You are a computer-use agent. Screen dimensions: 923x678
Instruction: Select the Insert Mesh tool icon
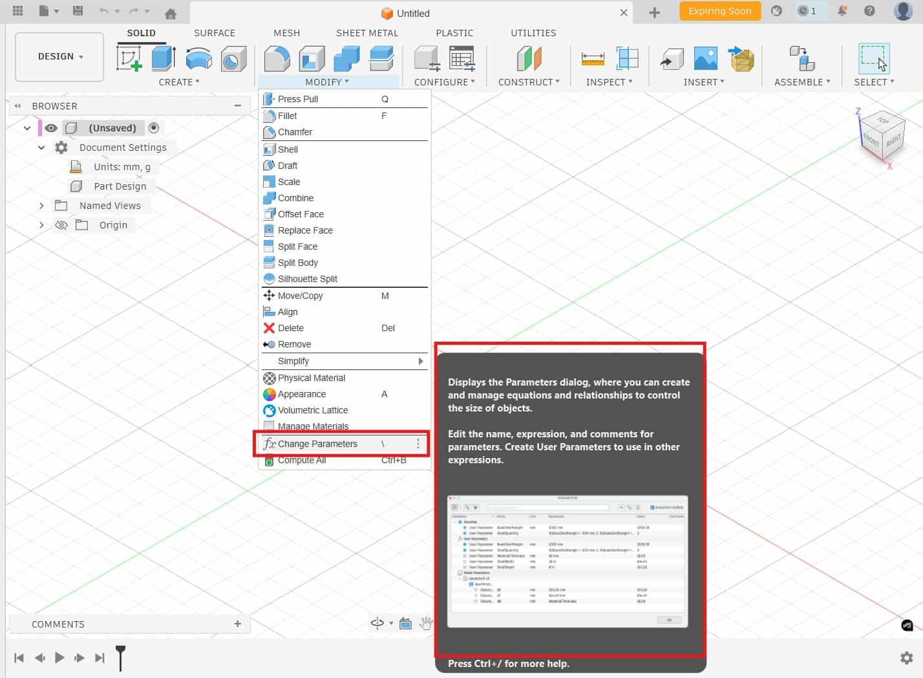(x=741, y=59)
